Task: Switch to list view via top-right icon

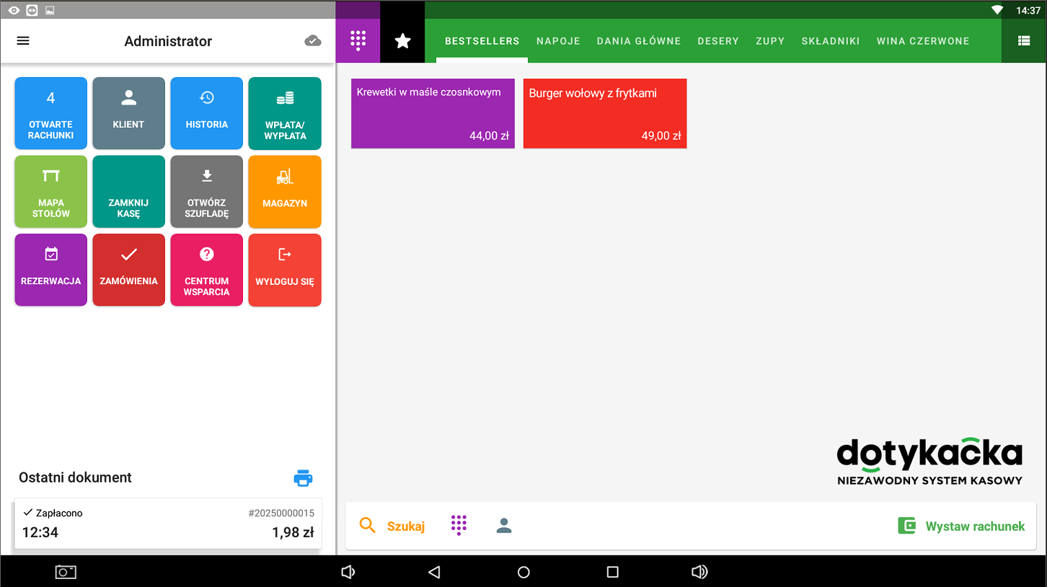Action: tap(1023, 41)
